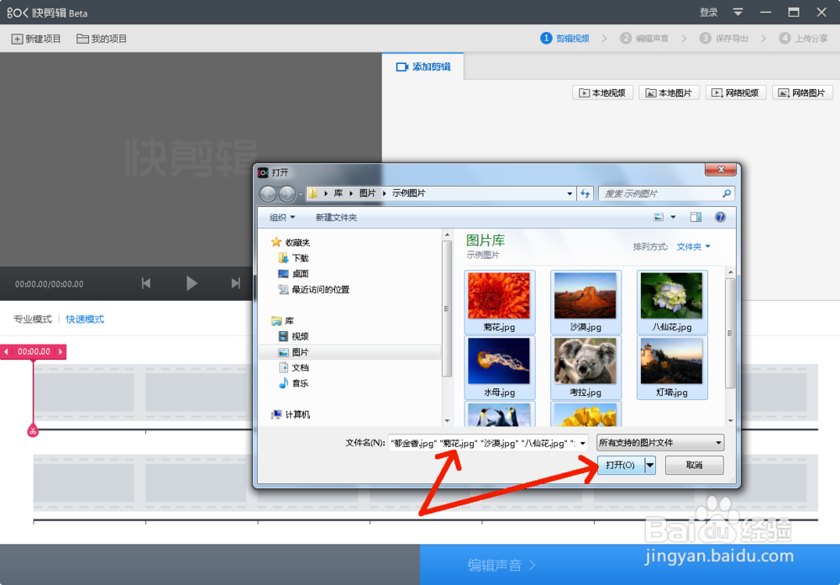Go to step 1 剪辑视频
The width and height of the screenshot is (840, 585).
tap(565, 38)
